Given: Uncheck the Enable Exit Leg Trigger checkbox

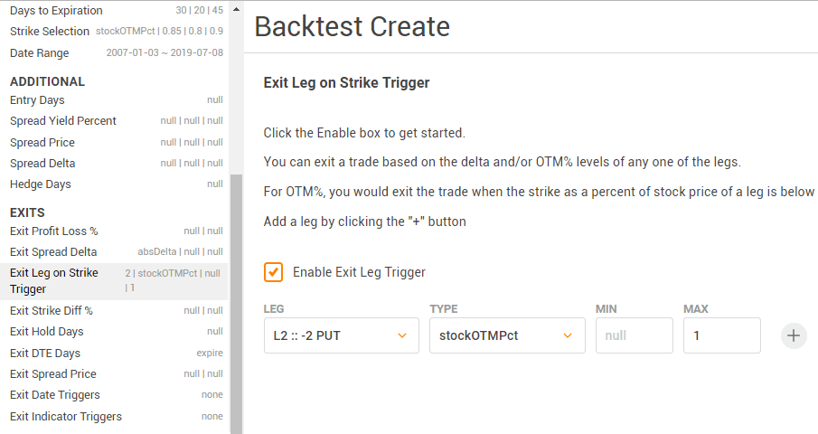Looking at the screenshot, I should point(273,272).
